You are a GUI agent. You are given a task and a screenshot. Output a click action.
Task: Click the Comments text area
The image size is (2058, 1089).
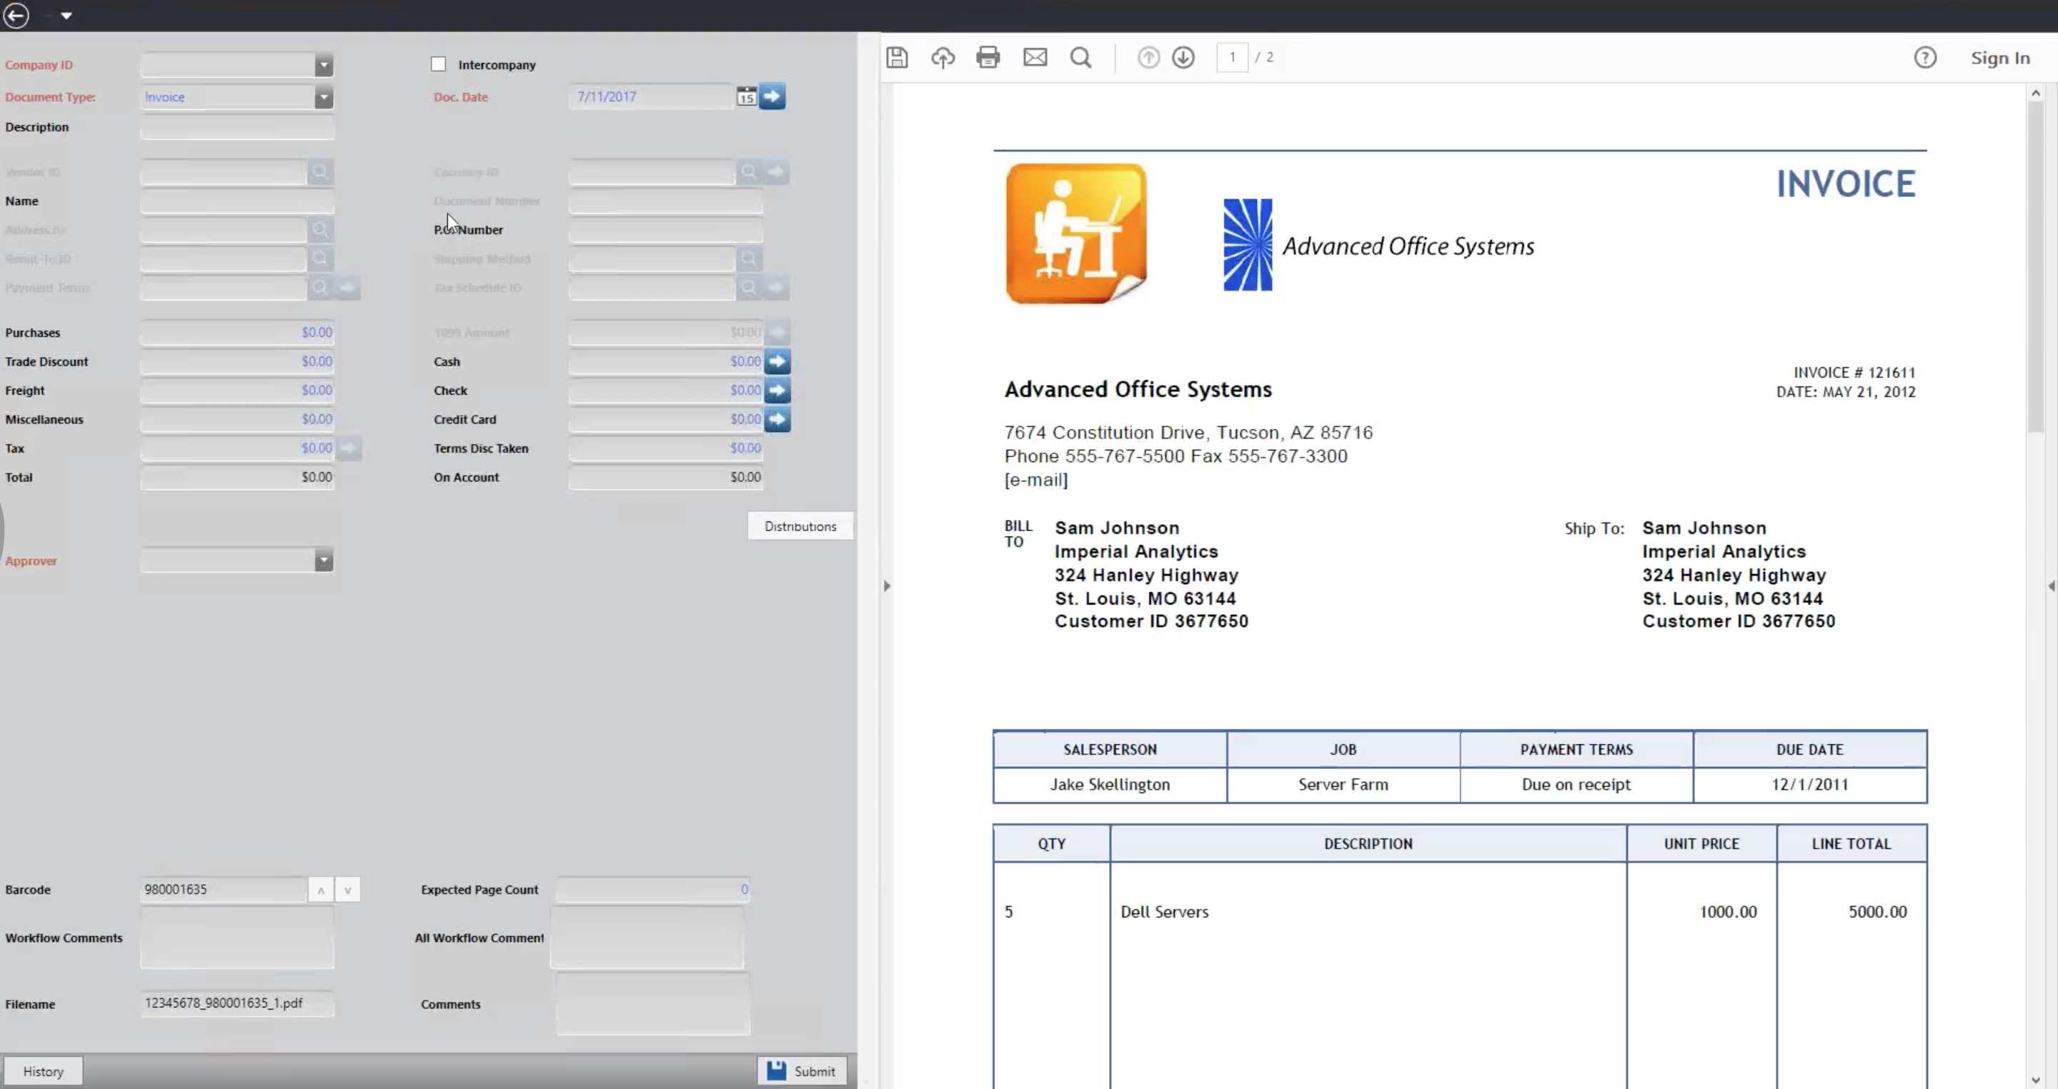tap(652, 1004)
